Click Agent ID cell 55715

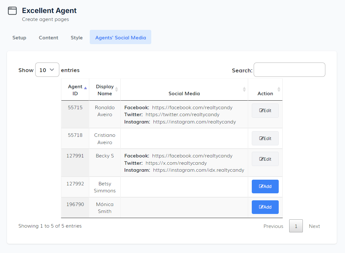75,108
